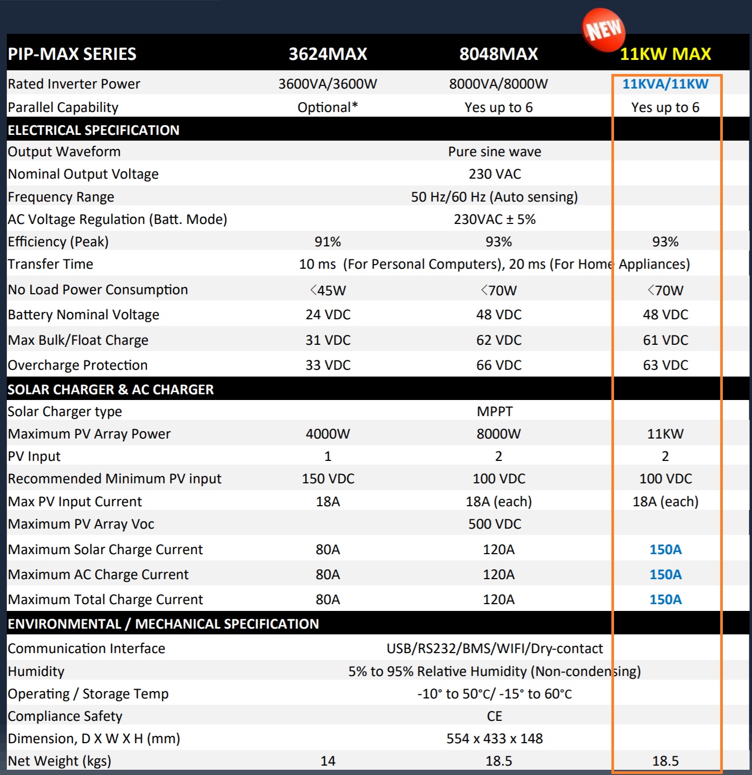The width and height of the screenshot is (752, 775).
Task: Select the PIP-MAX SERIES title
Action: pos(72,54)
